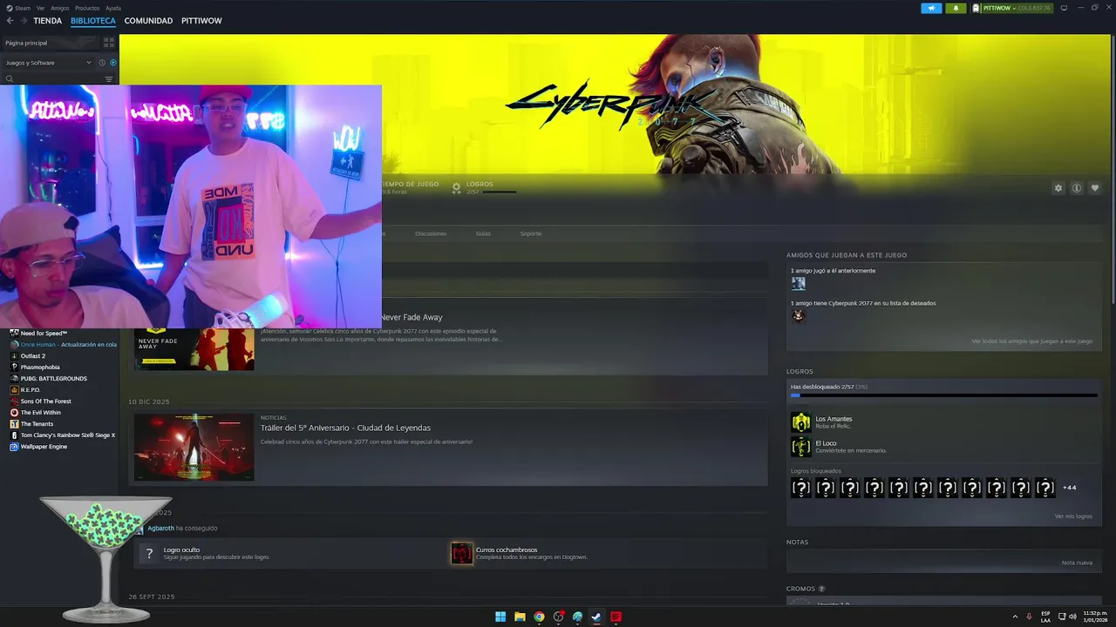Open the Ayuda menu

point(113,8)
